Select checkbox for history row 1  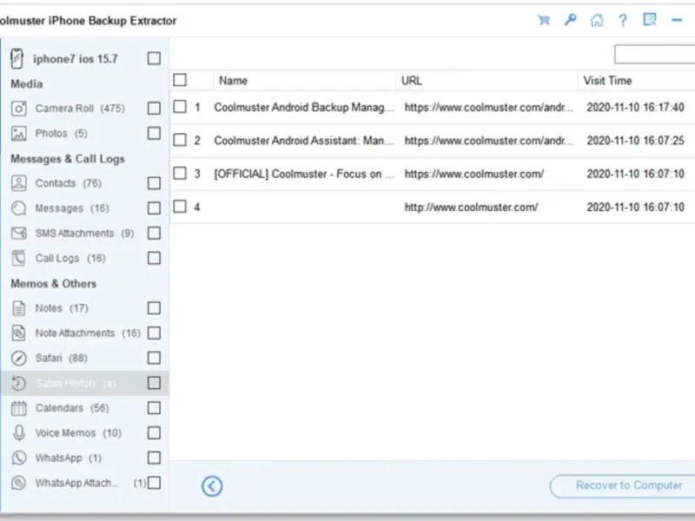180,107
